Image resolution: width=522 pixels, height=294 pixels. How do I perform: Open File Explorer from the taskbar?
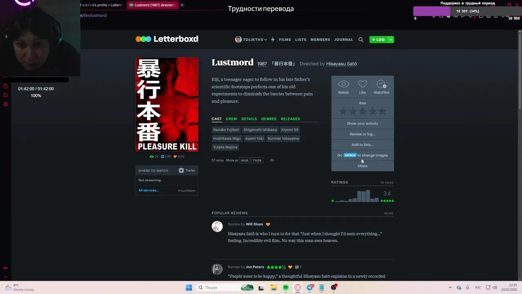click(x=273, y=287)
